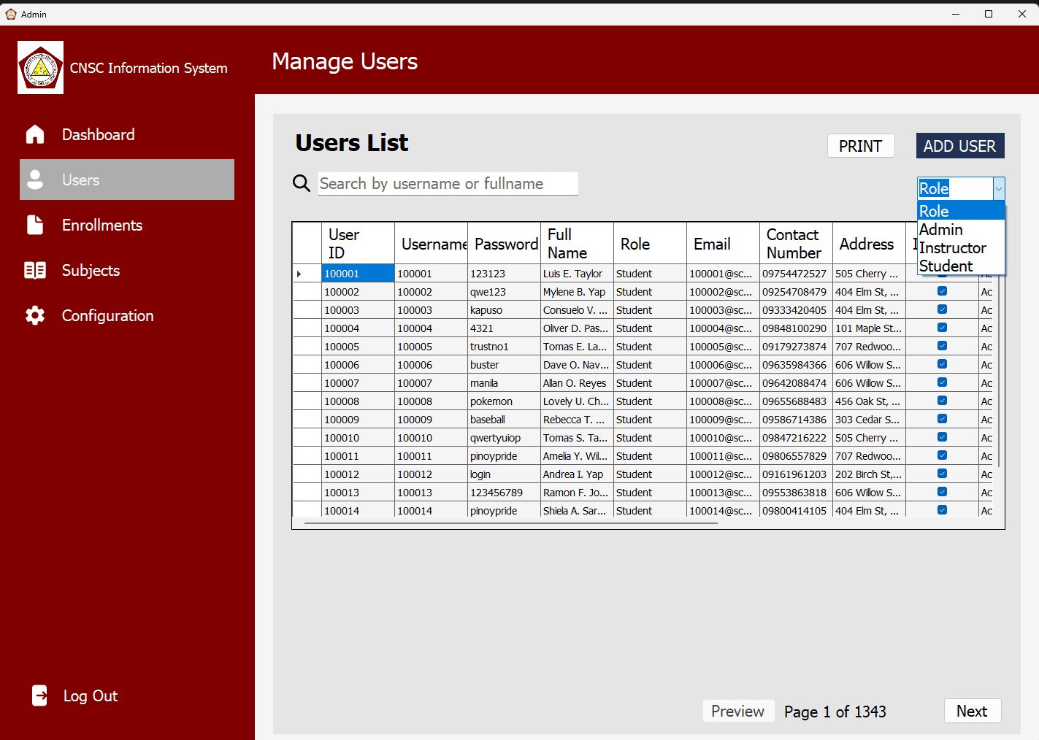
Task: Collapse the Role filter dropdown arrow
Action: coord(998,189)
